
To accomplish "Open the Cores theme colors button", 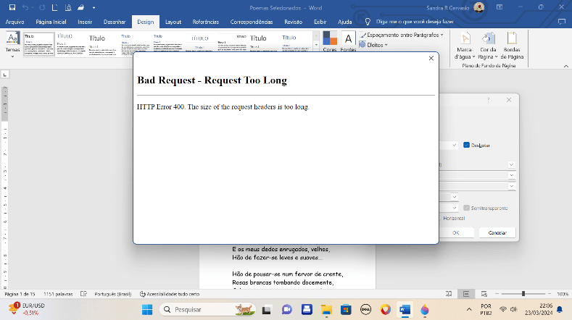I will [x=330, y=41].
